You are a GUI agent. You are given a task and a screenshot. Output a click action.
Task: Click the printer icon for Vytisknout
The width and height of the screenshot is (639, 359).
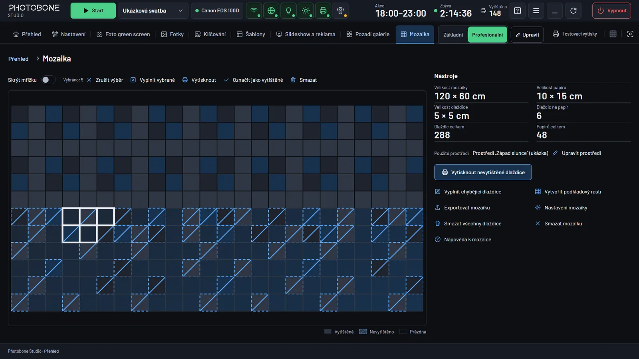185,80
